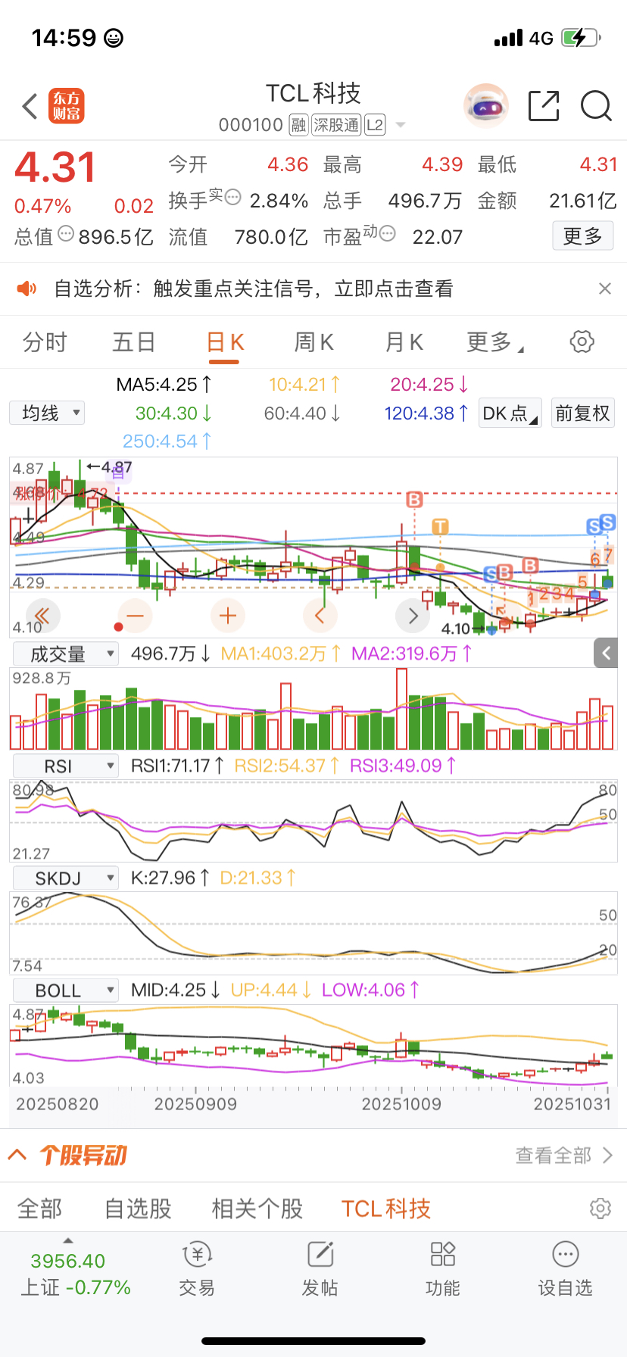This screenshot has height=1357, width=627.
Task: Tap the back arrow icon
Action: (30, 107)
